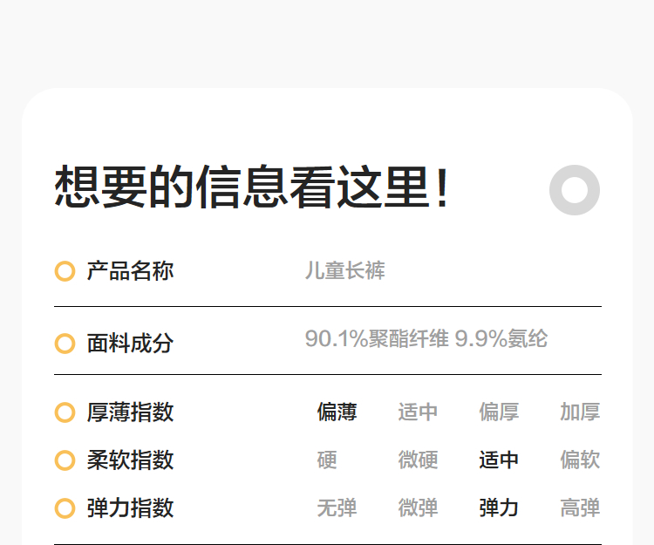The height and width of the screenshot is (545, 654).
Task: Click the yellow circle beside 面料成分
Action: (65, 344)
